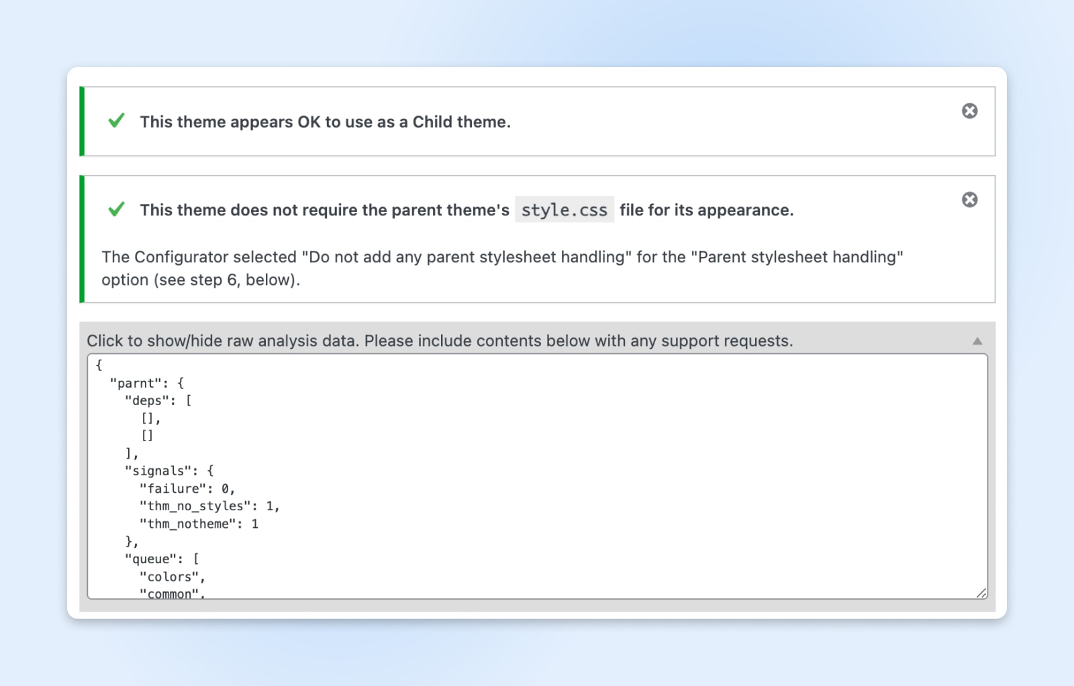Image resolution: width=1074 pixels, height=686 pixels.
Task: Click the green checkmark on second notice
Action: click(x=117, y=209)
